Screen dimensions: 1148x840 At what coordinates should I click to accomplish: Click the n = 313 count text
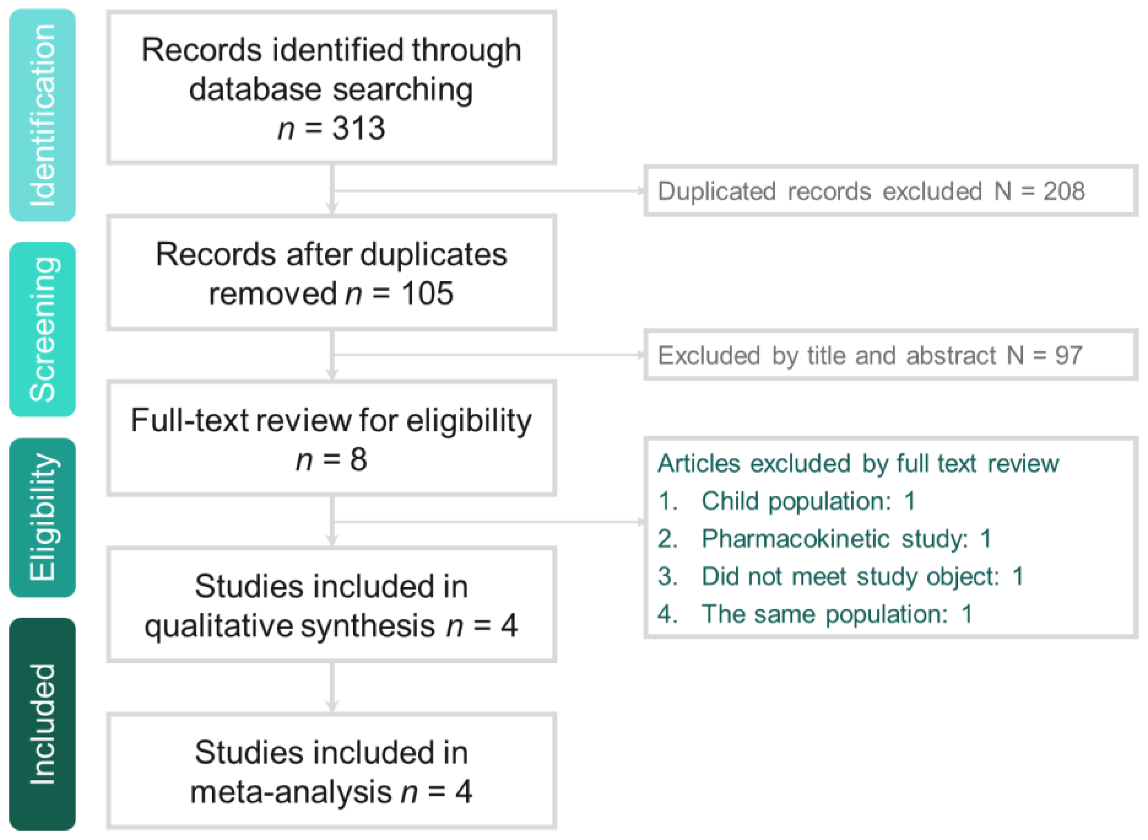[x=331, y=128]
